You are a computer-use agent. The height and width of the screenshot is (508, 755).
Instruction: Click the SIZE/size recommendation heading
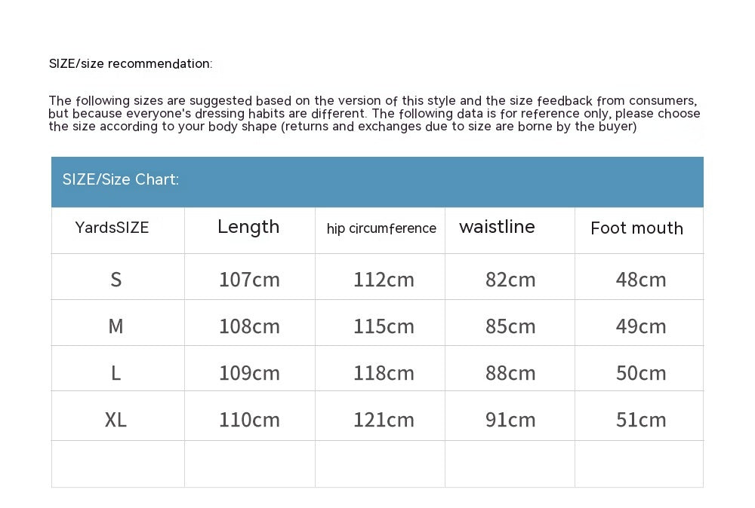coord(131,64)
